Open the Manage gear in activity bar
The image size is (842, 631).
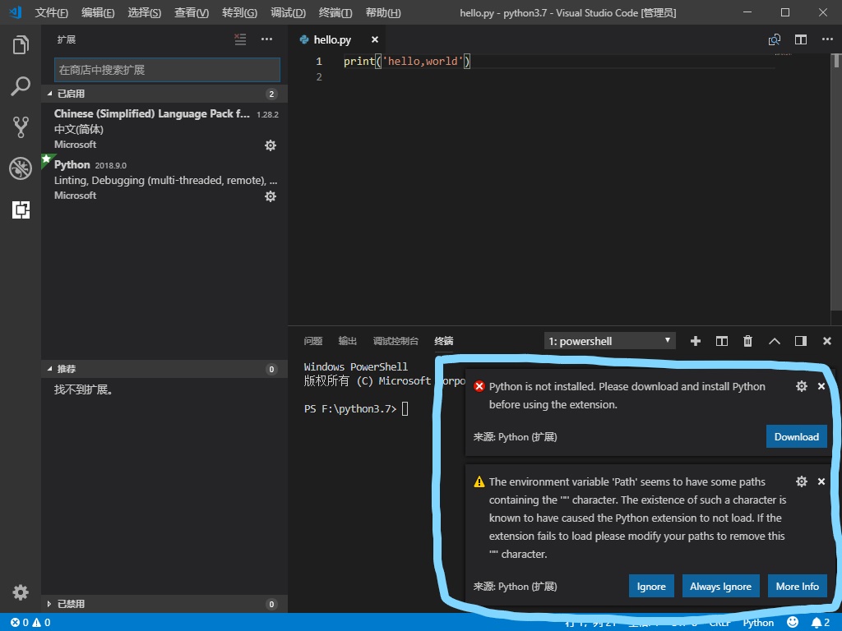(x=21, y=592)
